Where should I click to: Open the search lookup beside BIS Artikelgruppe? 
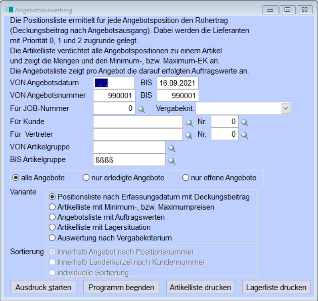[172, 161]
